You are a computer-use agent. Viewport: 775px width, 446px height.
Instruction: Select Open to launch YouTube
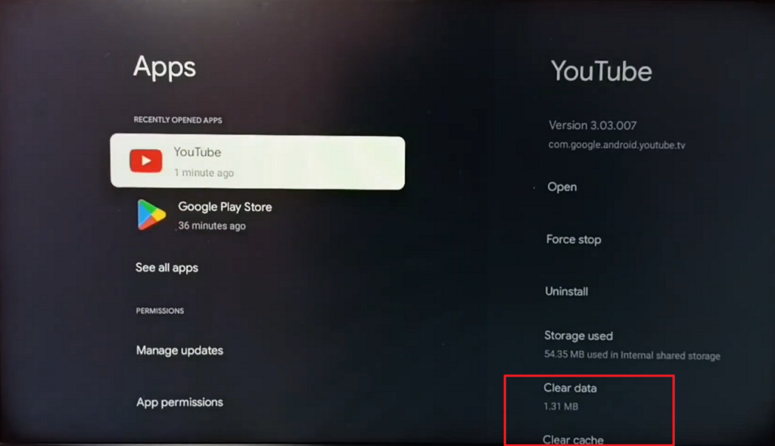(562, 187)
